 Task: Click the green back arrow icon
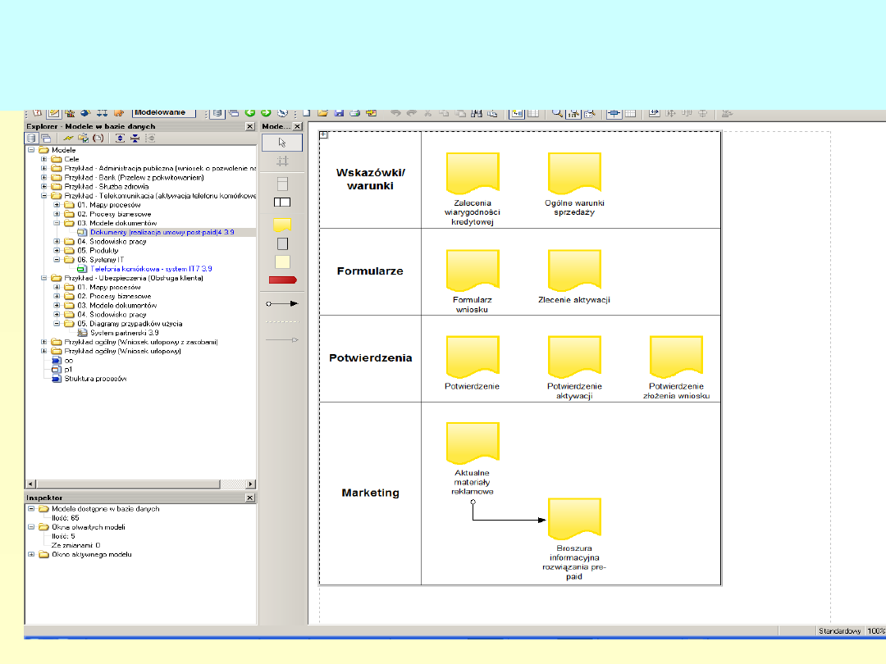click(x=250, y=113)
